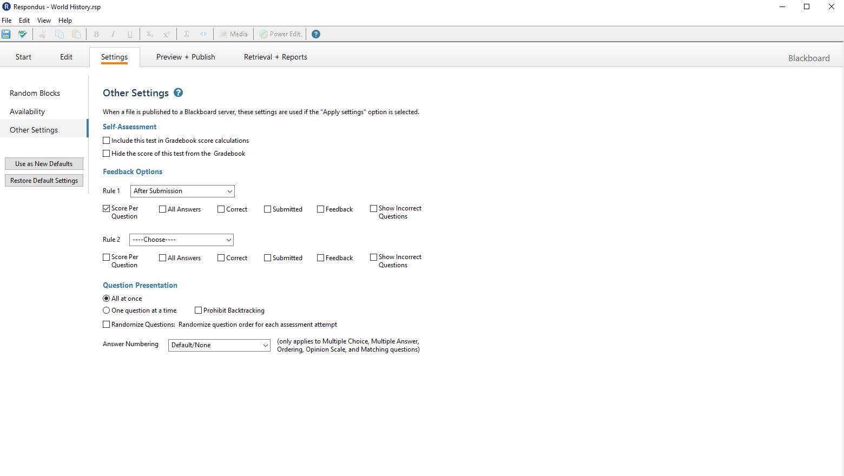
Task: Click Use as New Defaults button
Action: click(44, 164)
